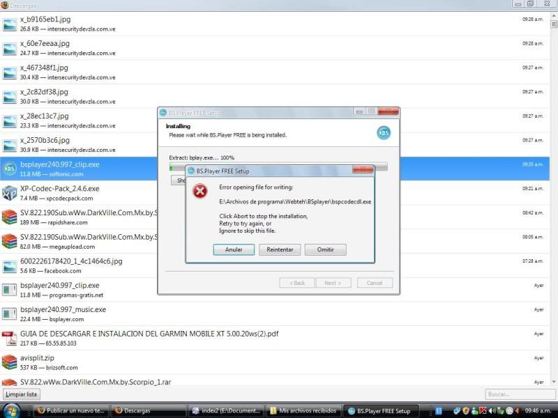Click the downloads list scroll down arrow
Image resolution: width=558 pixels, height=418 pixels.
pyautogui.click(x=554, y=382)
